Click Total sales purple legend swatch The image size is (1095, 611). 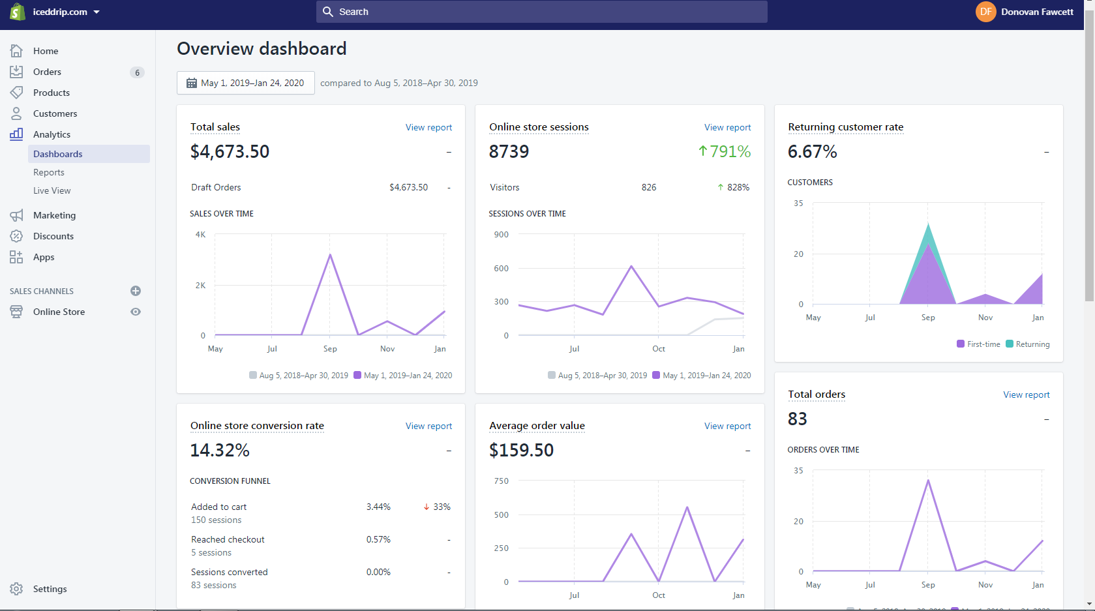[357, 375]
